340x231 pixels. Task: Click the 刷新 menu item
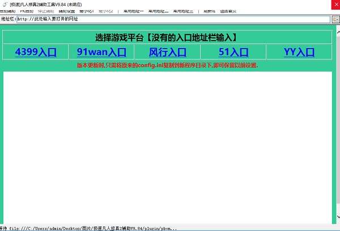[x=209, y=11]
